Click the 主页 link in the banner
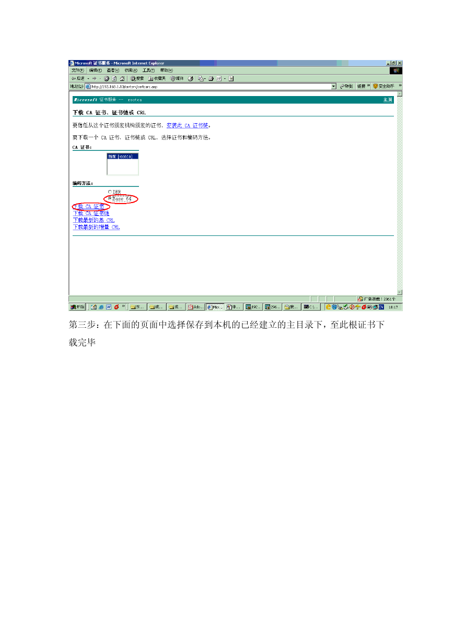 (388, 99)
